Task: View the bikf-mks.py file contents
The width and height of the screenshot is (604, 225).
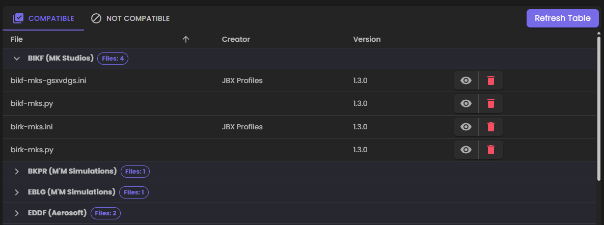Action: (466, 104)
